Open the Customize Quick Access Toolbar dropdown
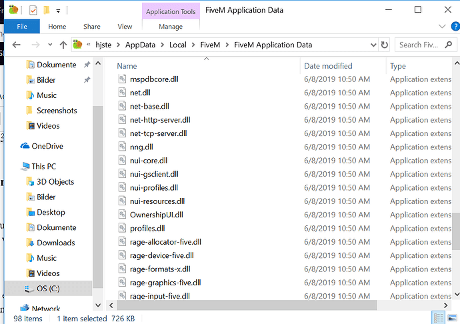The image size is (460, 324). [x=58, y=11]
